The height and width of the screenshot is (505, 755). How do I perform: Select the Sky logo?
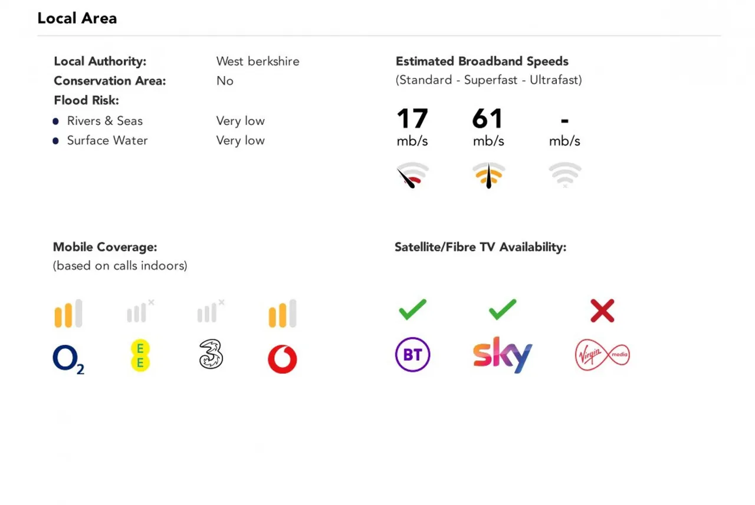pos(503,355)
